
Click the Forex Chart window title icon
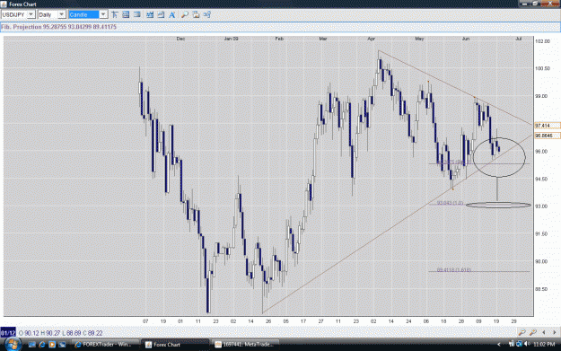tap(4, 4)
